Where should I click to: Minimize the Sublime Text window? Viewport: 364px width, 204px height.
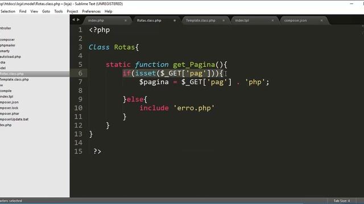351,4
